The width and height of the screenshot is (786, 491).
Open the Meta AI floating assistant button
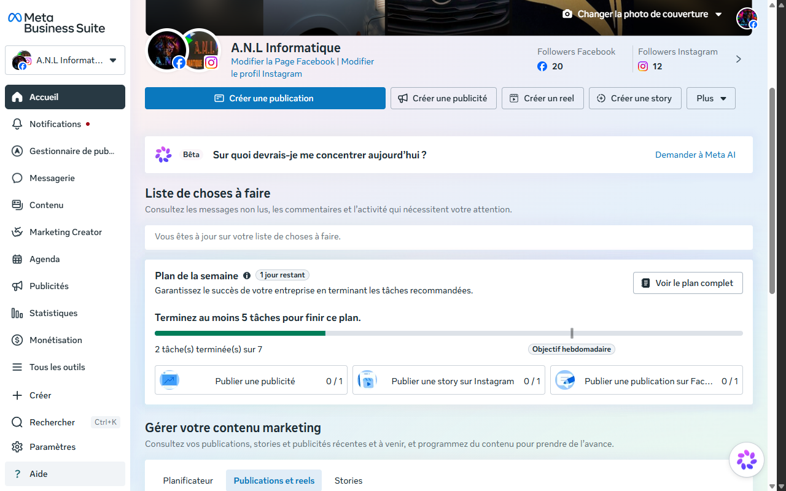click(x=747, y=460)
